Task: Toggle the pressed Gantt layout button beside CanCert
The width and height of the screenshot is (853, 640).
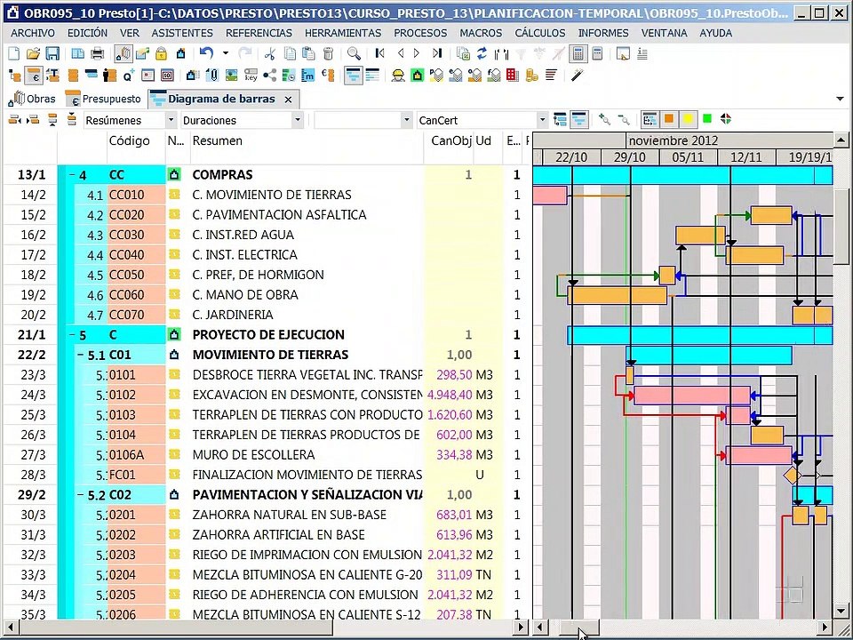Action: (578, 119)
